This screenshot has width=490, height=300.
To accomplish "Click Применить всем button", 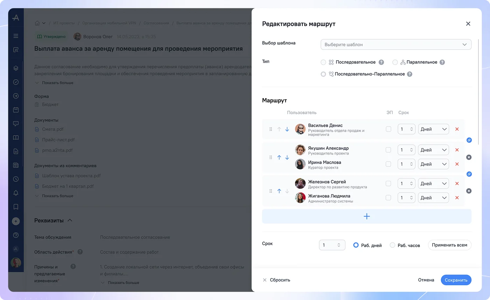I will (449, 245).
